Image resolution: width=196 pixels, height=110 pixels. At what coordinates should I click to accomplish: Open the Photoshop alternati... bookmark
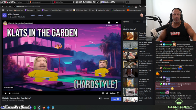pyautogui.click(x=134, y=10)
